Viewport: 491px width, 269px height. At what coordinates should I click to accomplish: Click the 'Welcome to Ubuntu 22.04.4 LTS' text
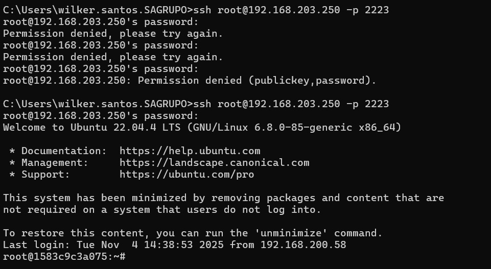93,128
